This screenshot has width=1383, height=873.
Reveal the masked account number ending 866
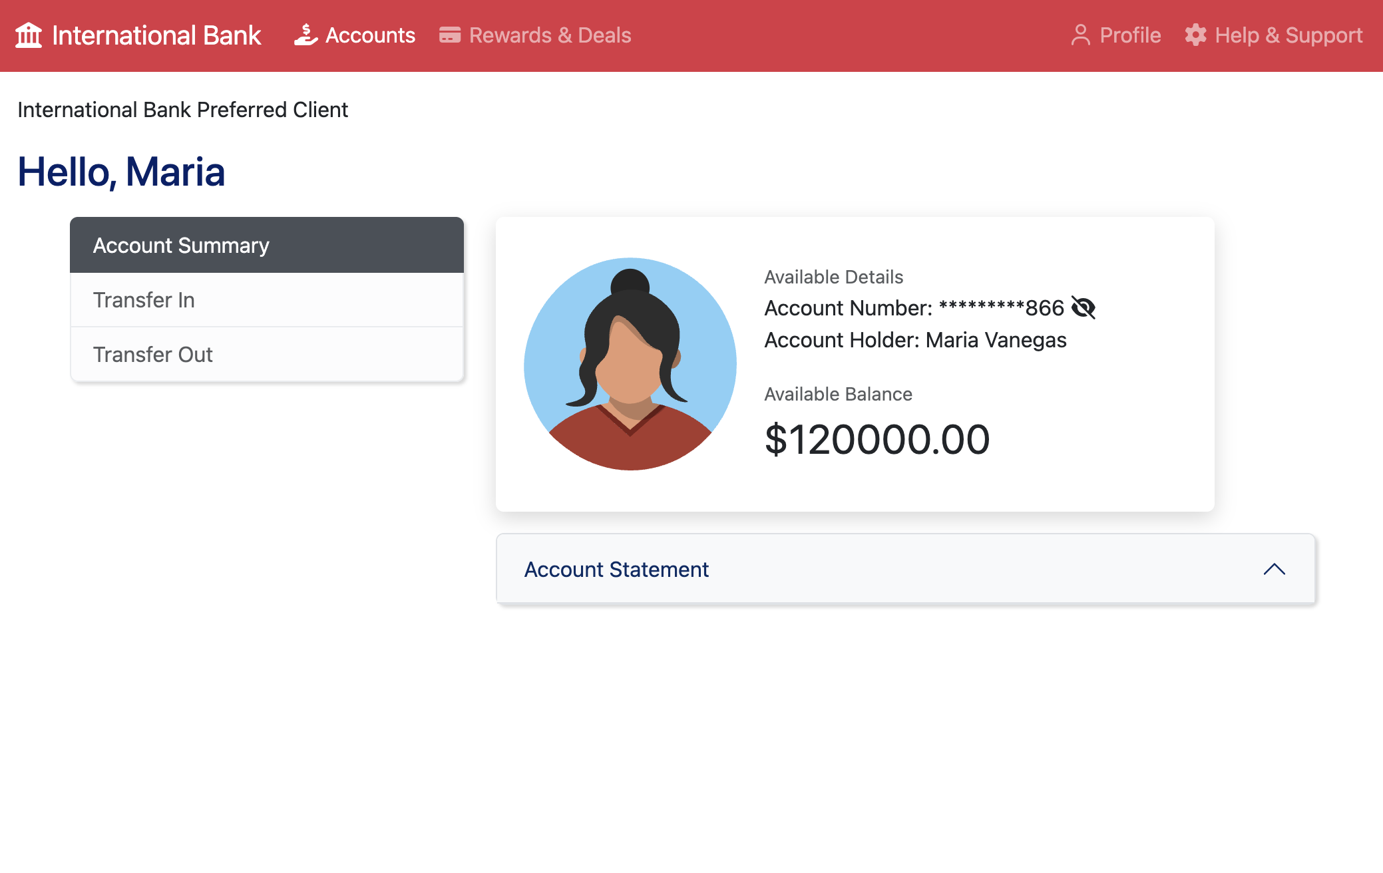1085,307
